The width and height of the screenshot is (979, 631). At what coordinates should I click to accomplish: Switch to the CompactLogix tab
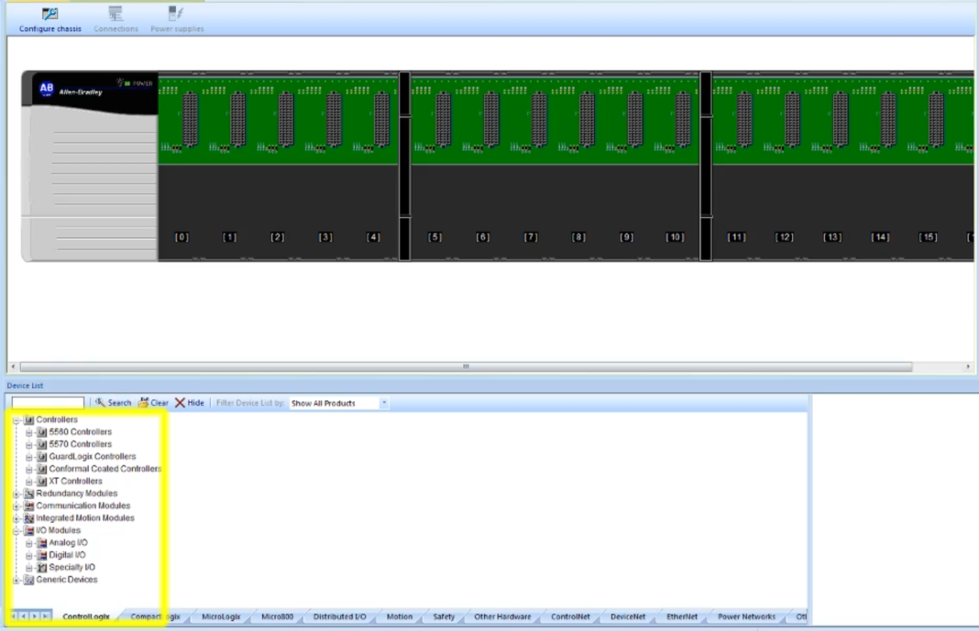coord(156,616)
